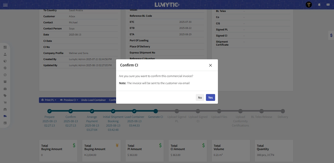
Task: Expand the Print PL dropdown
Action: point(49,100)
